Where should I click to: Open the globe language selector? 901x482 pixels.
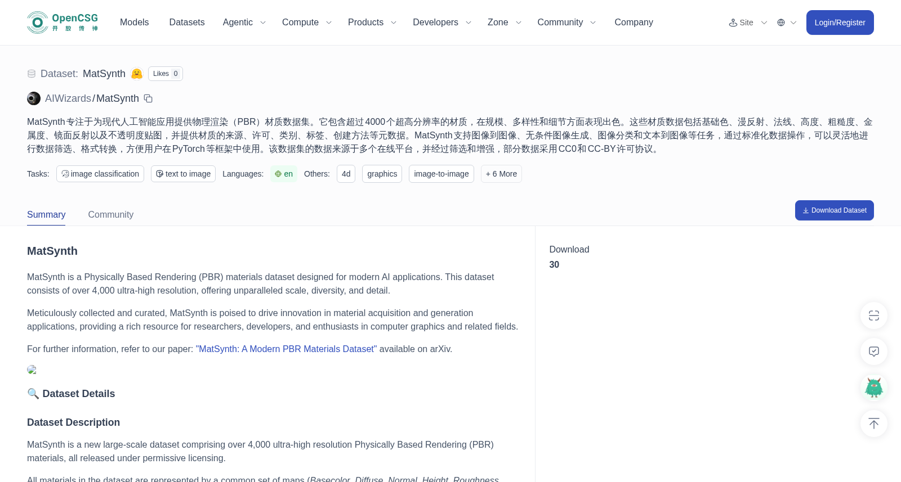point(781,22)
